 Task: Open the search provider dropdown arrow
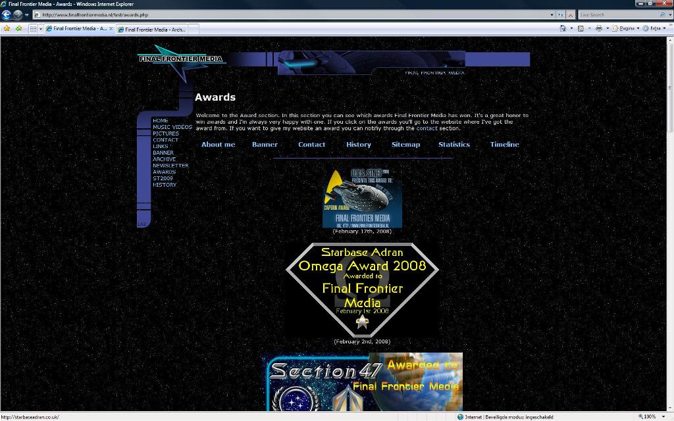pyautogui.click(x=670, y=14)
